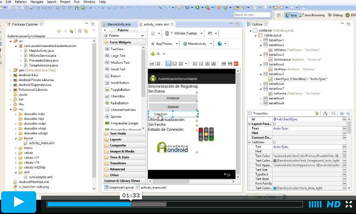Click the Detener button in the layout preview
The width and height of the screenshot is (356, 214).
173,107
